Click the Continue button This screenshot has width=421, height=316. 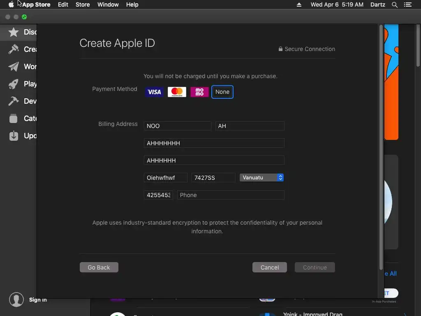315,267
